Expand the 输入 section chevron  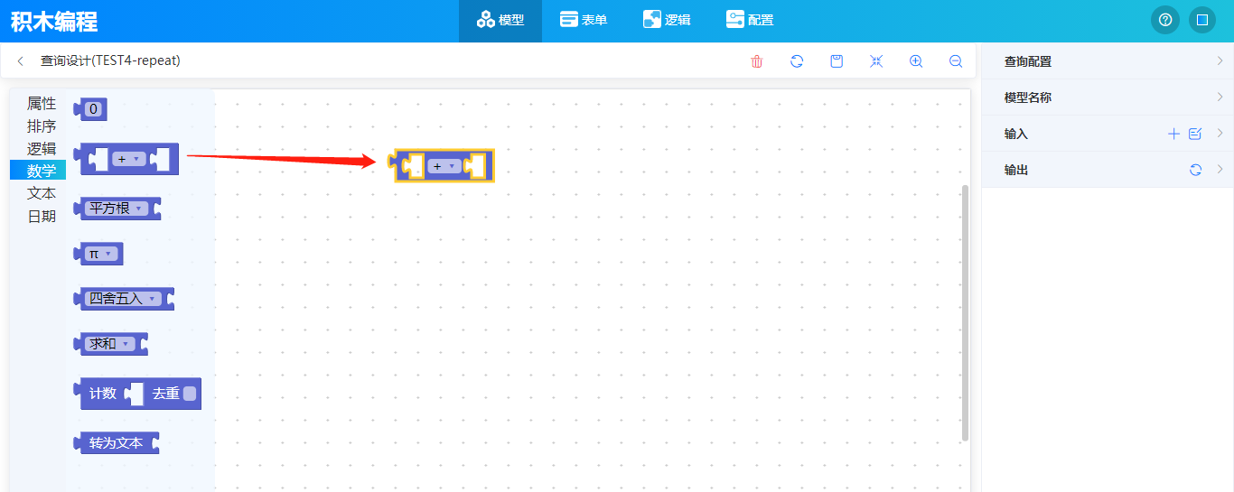pyautogui.click(x=1220, y=134)
